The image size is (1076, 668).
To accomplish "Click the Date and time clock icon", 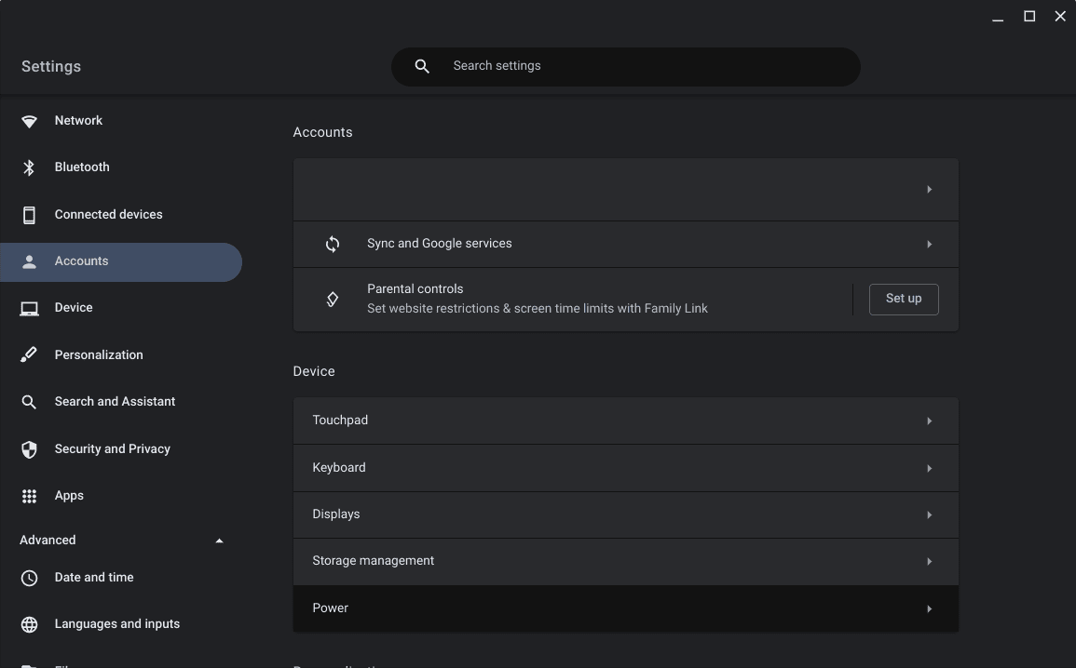I will 29,579.
